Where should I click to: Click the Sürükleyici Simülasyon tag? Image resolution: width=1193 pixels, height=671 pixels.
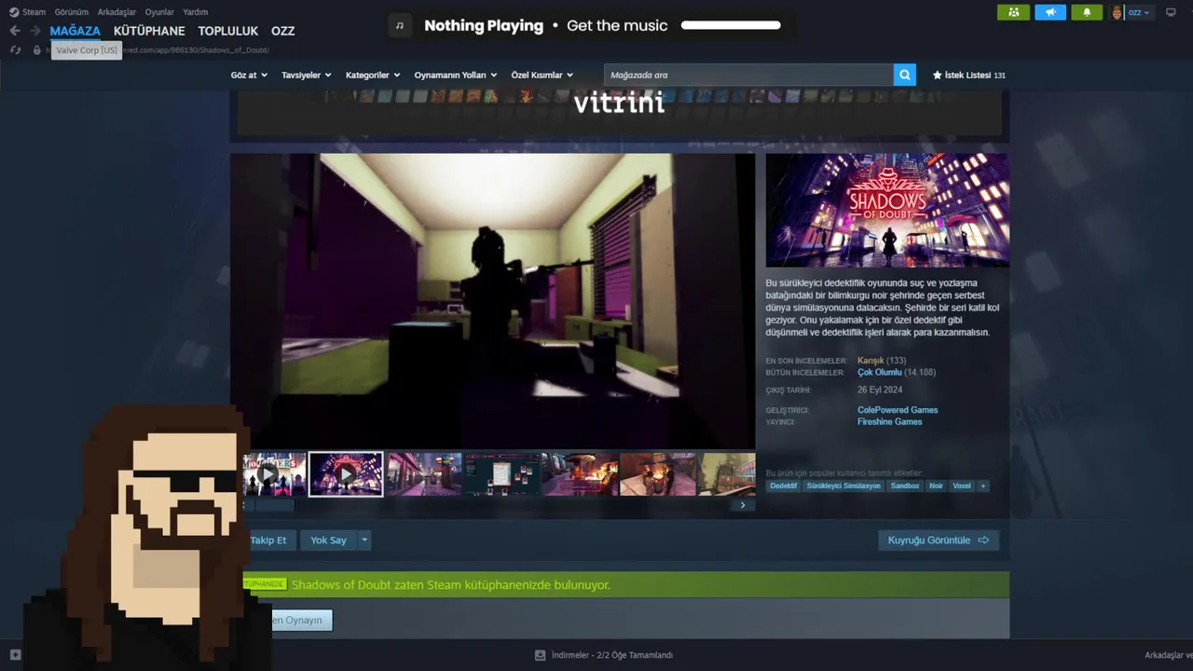pos(843,486)
